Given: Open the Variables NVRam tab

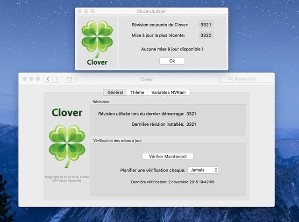Looking at the screenshot, I should [169, 93].
